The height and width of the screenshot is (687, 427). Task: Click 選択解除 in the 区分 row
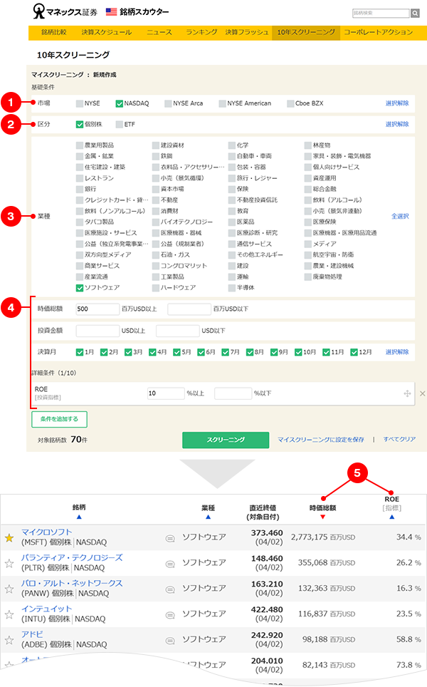coord(397,125)
